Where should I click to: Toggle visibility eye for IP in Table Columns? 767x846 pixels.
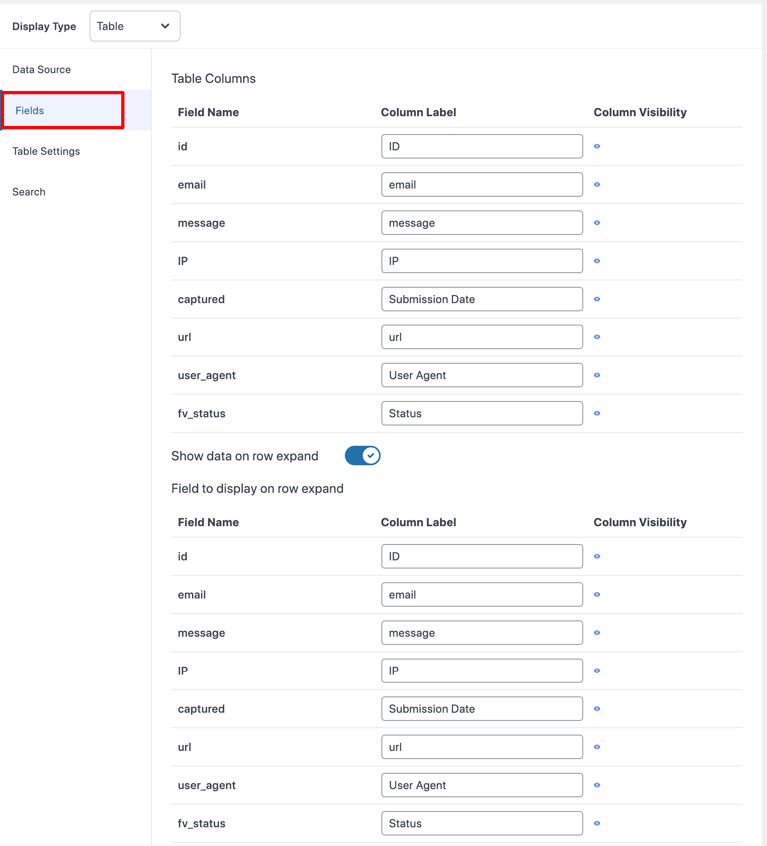[597, 261]
